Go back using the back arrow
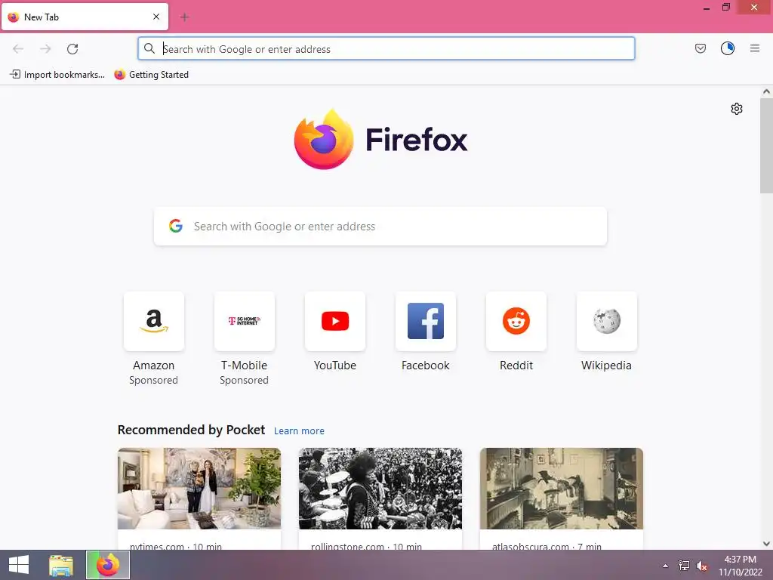 [18, 49]
